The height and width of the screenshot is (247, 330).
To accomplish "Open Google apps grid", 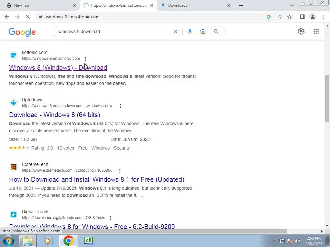I will coord(316,31).
